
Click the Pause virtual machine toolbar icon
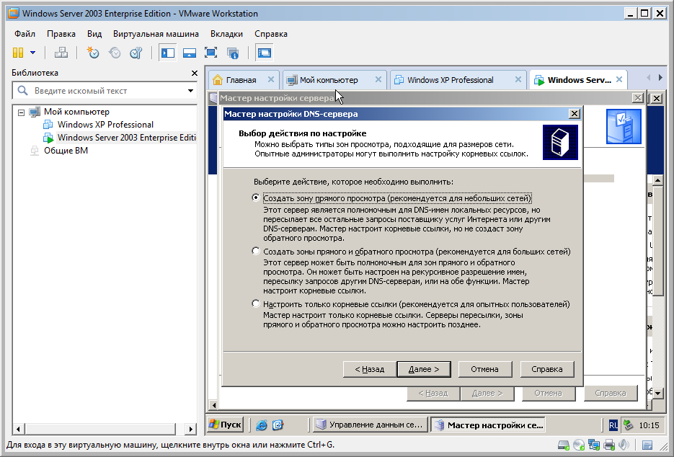pos(18,53)
